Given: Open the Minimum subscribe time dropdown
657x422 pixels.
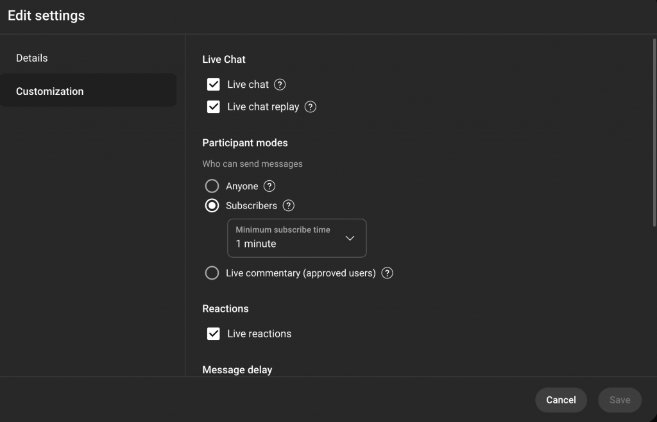Looking at the screenshot, I should pos(296,238).
